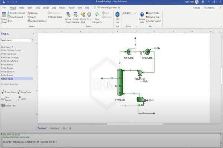The width and height of the screenshot is (223, 148).
Task: Click the Search shapes field
Action: click(x=15, y=40)
